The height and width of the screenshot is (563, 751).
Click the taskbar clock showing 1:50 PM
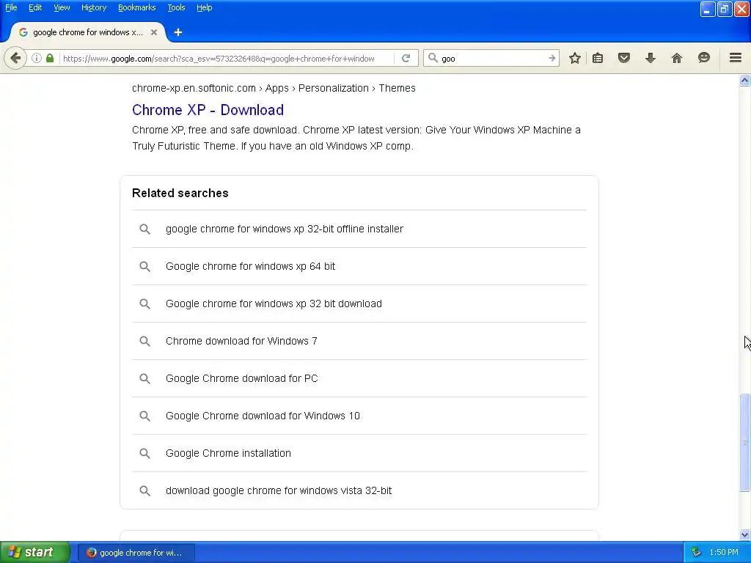tap(724, 553)
